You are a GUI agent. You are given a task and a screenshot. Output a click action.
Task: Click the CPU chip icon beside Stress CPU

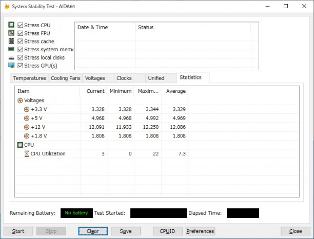(11, 25)
